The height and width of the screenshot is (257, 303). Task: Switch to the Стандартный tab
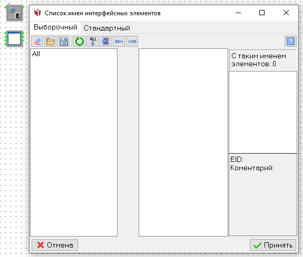(107, 28)
